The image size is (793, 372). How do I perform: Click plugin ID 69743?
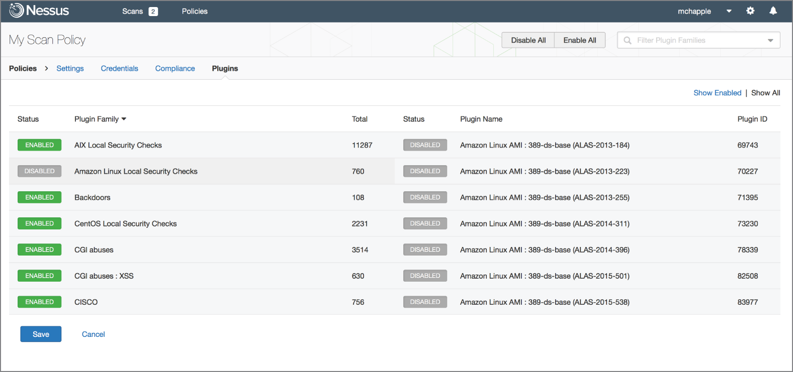[x=747, y=145]
